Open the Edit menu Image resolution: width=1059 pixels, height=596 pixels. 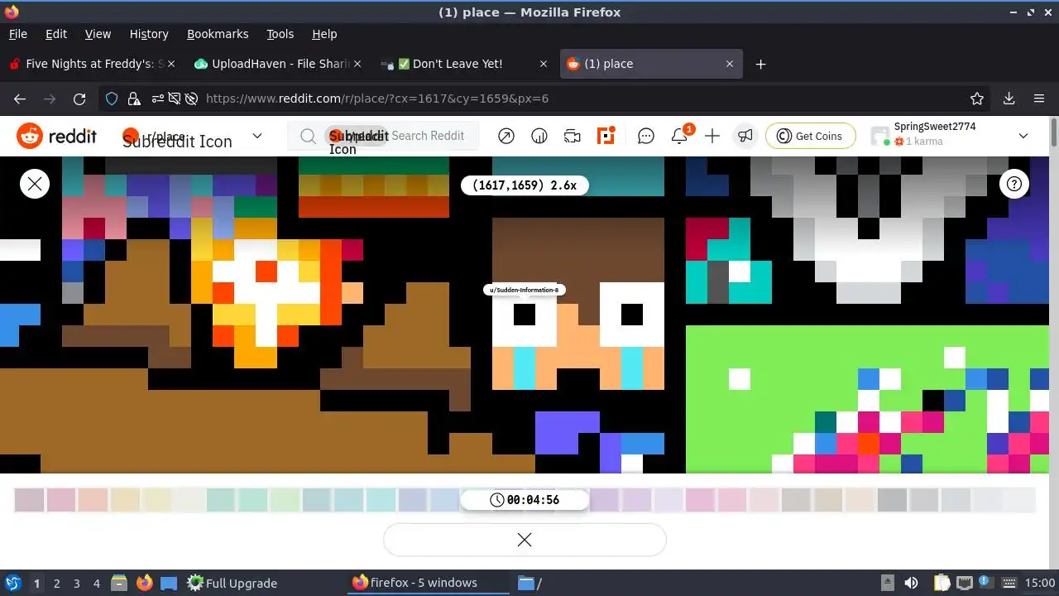tap(56, 34)
